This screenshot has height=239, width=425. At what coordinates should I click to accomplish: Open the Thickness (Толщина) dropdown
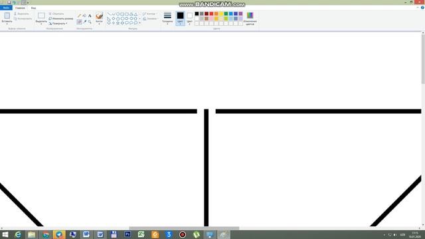point(167,19)
